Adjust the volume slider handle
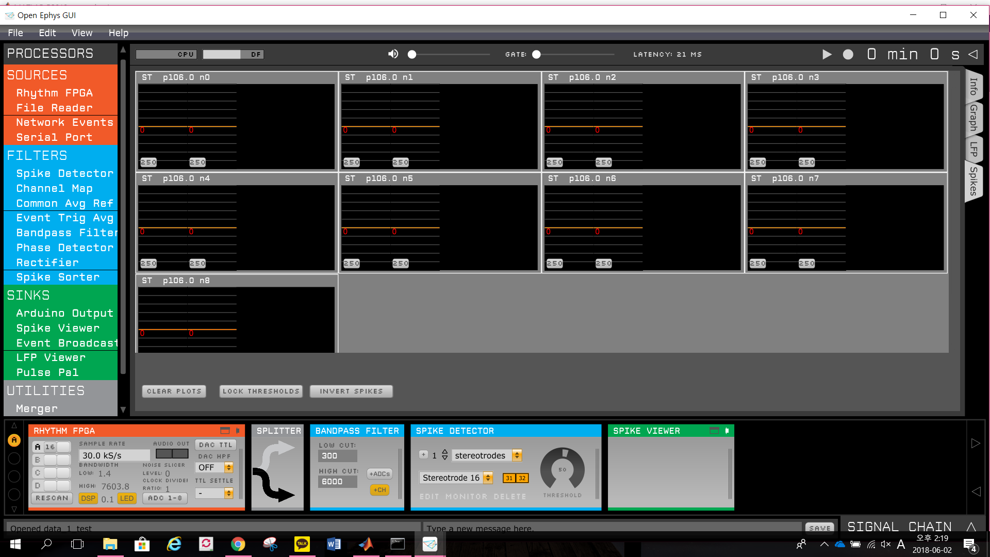Viewport: 990px width, 557px height. coord(411,54)
